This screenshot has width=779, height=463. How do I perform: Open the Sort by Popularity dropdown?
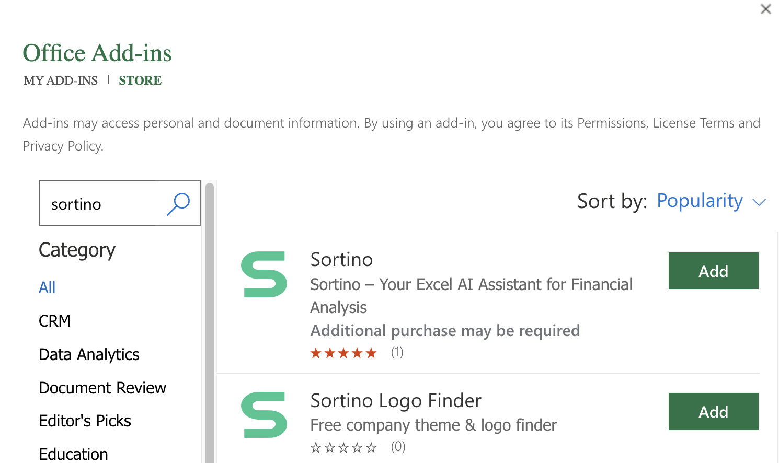(699, 201)
